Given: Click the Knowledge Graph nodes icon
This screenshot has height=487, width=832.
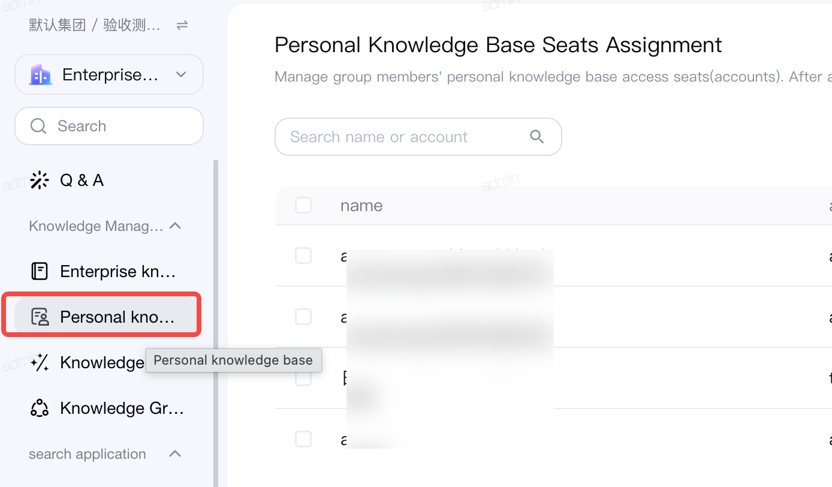Looking at the screenshot, I should point(40,408).
